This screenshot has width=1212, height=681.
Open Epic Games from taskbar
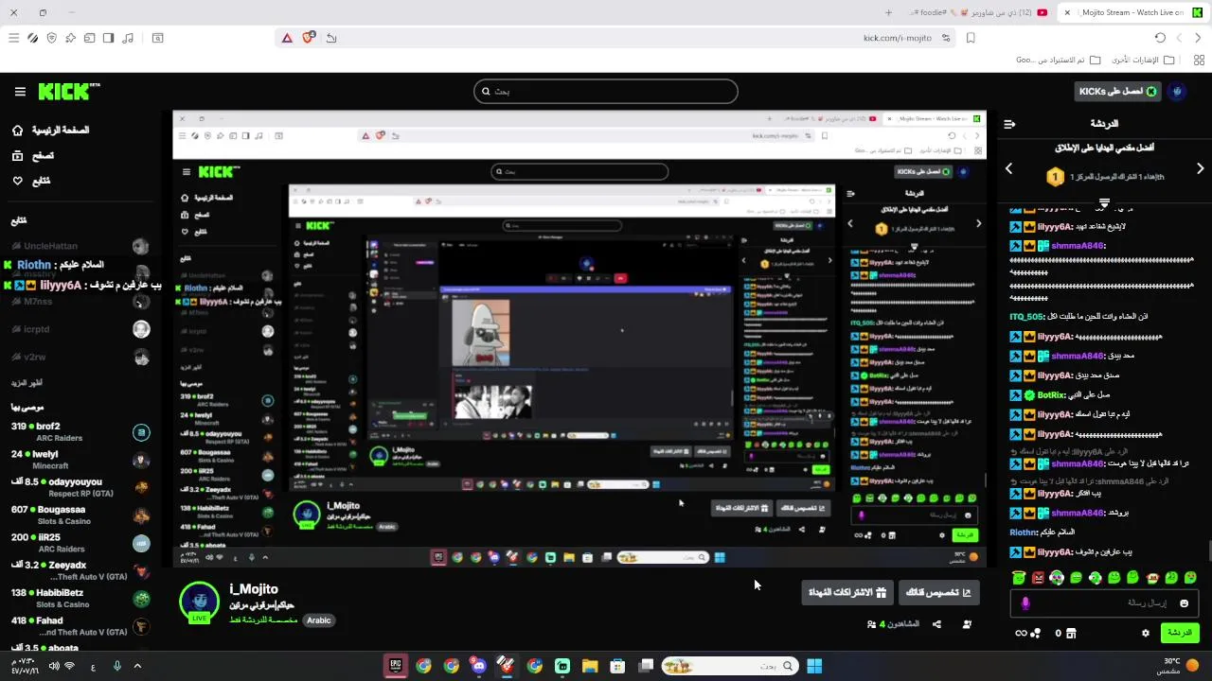396,666
